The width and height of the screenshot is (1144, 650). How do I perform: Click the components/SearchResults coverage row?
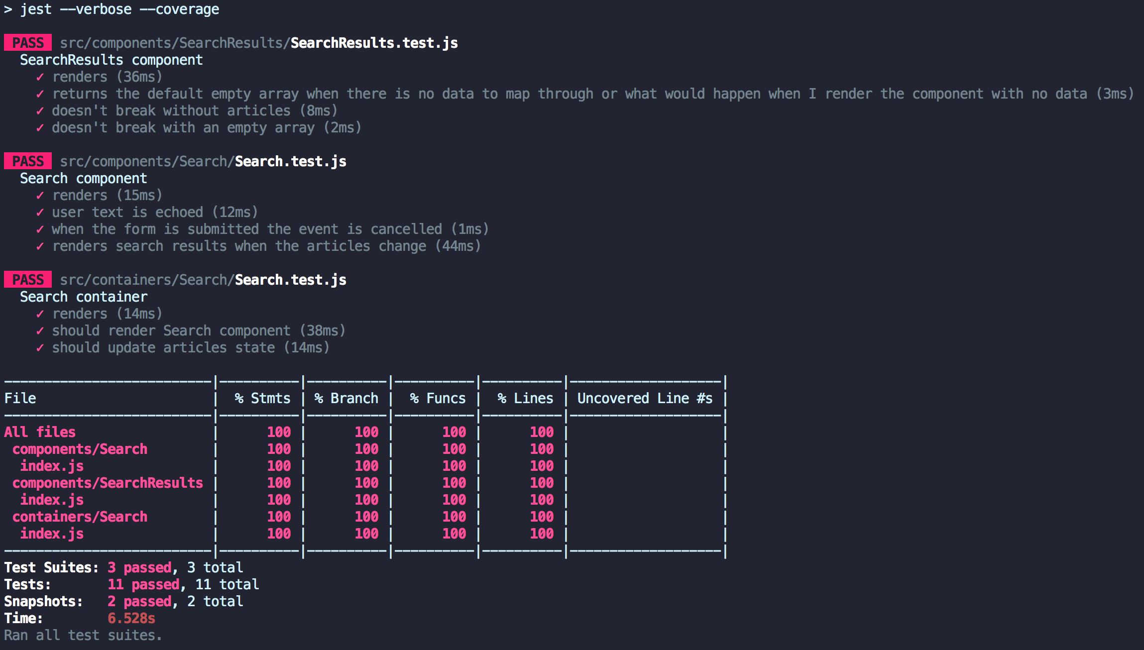coord(108,482)
